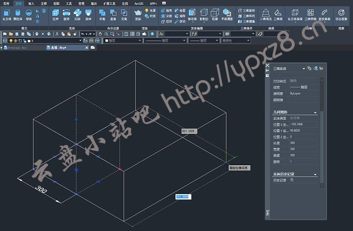
Task: Select the Box (长方体) solid tool
Action: coord(6,15)
